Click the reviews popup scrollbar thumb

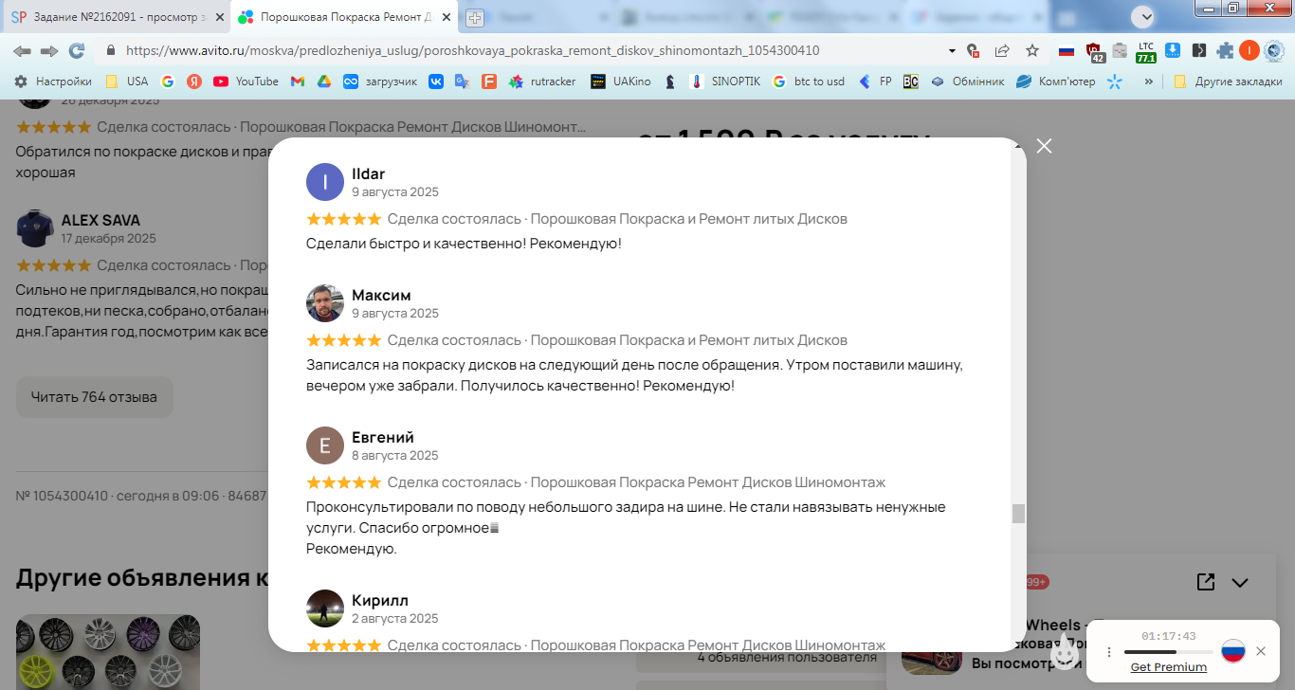coord(1019,514)
